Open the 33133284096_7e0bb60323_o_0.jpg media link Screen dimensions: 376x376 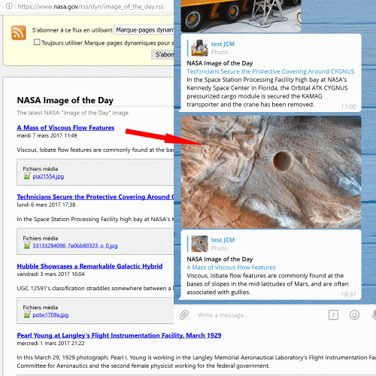[x=75, y=245]
